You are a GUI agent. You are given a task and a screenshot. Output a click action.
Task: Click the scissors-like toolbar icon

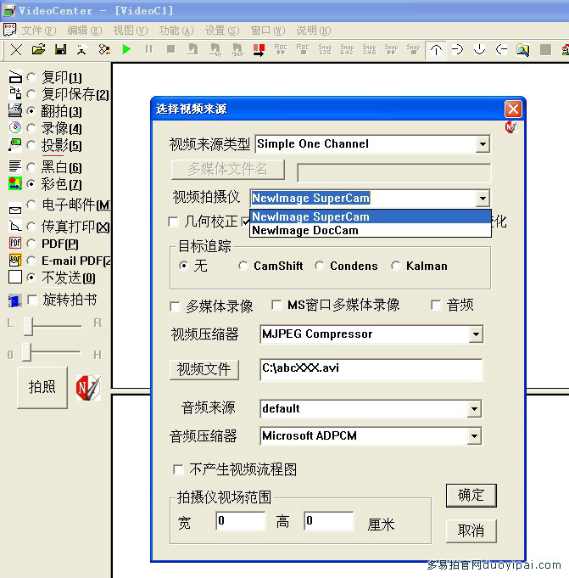(104, 49)
